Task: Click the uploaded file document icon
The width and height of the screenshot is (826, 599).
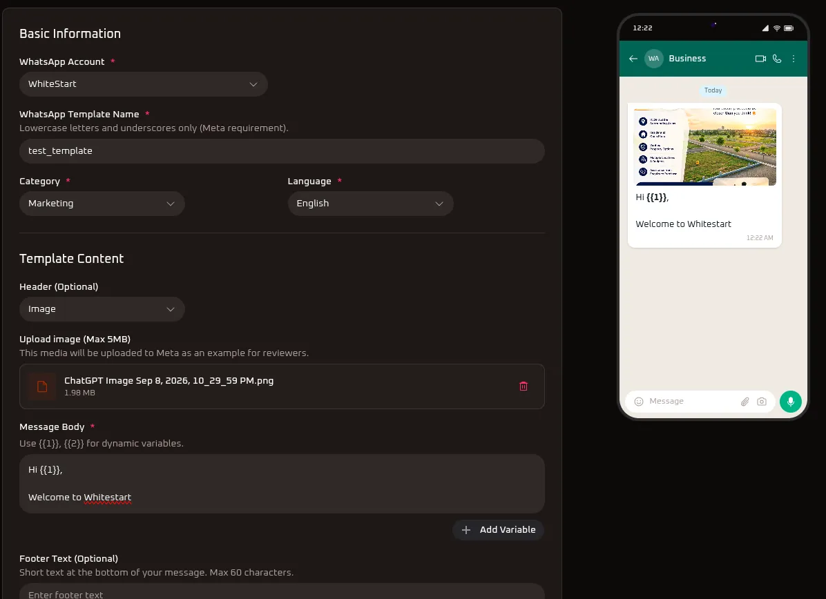Action: (42, 386)
